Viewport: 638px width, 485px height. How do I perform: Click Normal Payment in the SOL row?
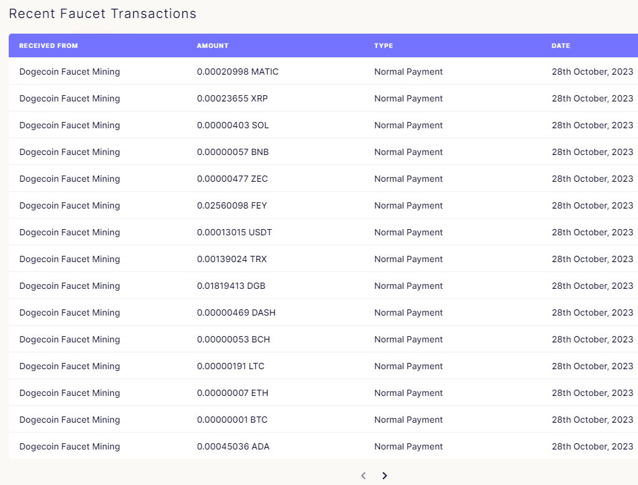point(408,125)
